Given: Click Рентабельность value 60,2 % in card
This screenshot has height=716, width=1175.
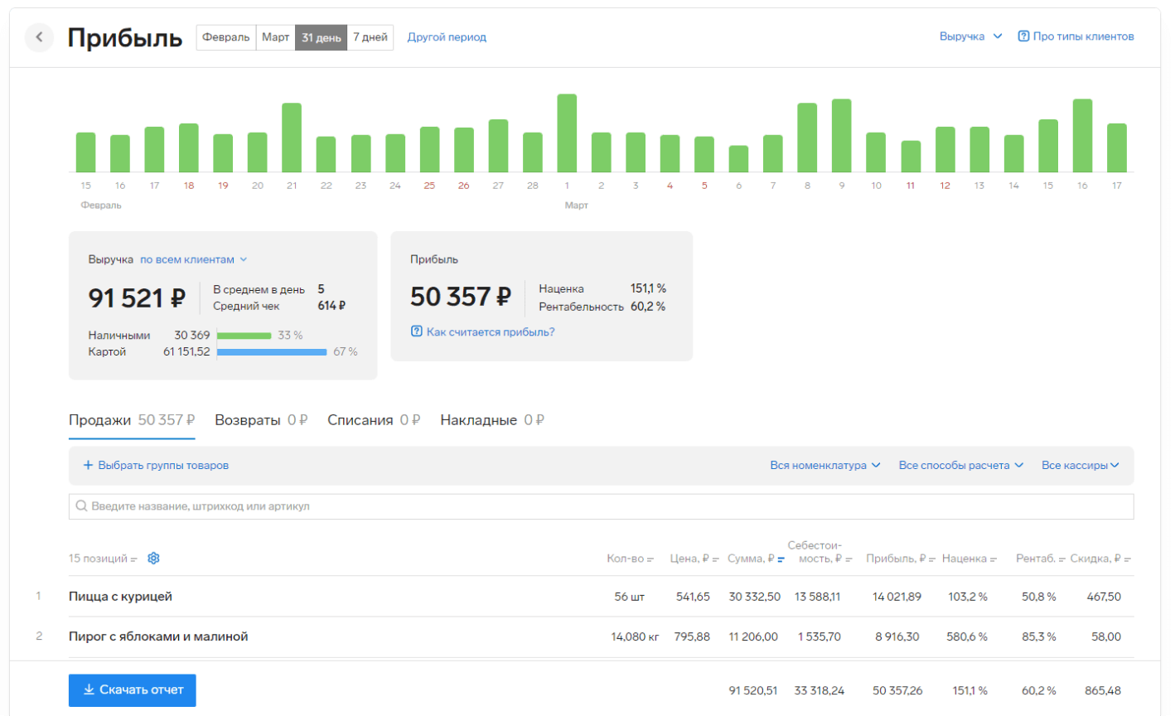Looking at the screenshot, I should point(648,307).
